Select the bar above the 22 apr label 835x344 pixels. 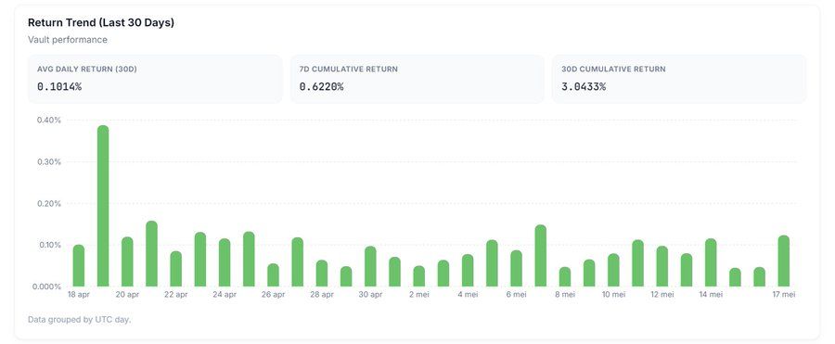pos(175,269)
